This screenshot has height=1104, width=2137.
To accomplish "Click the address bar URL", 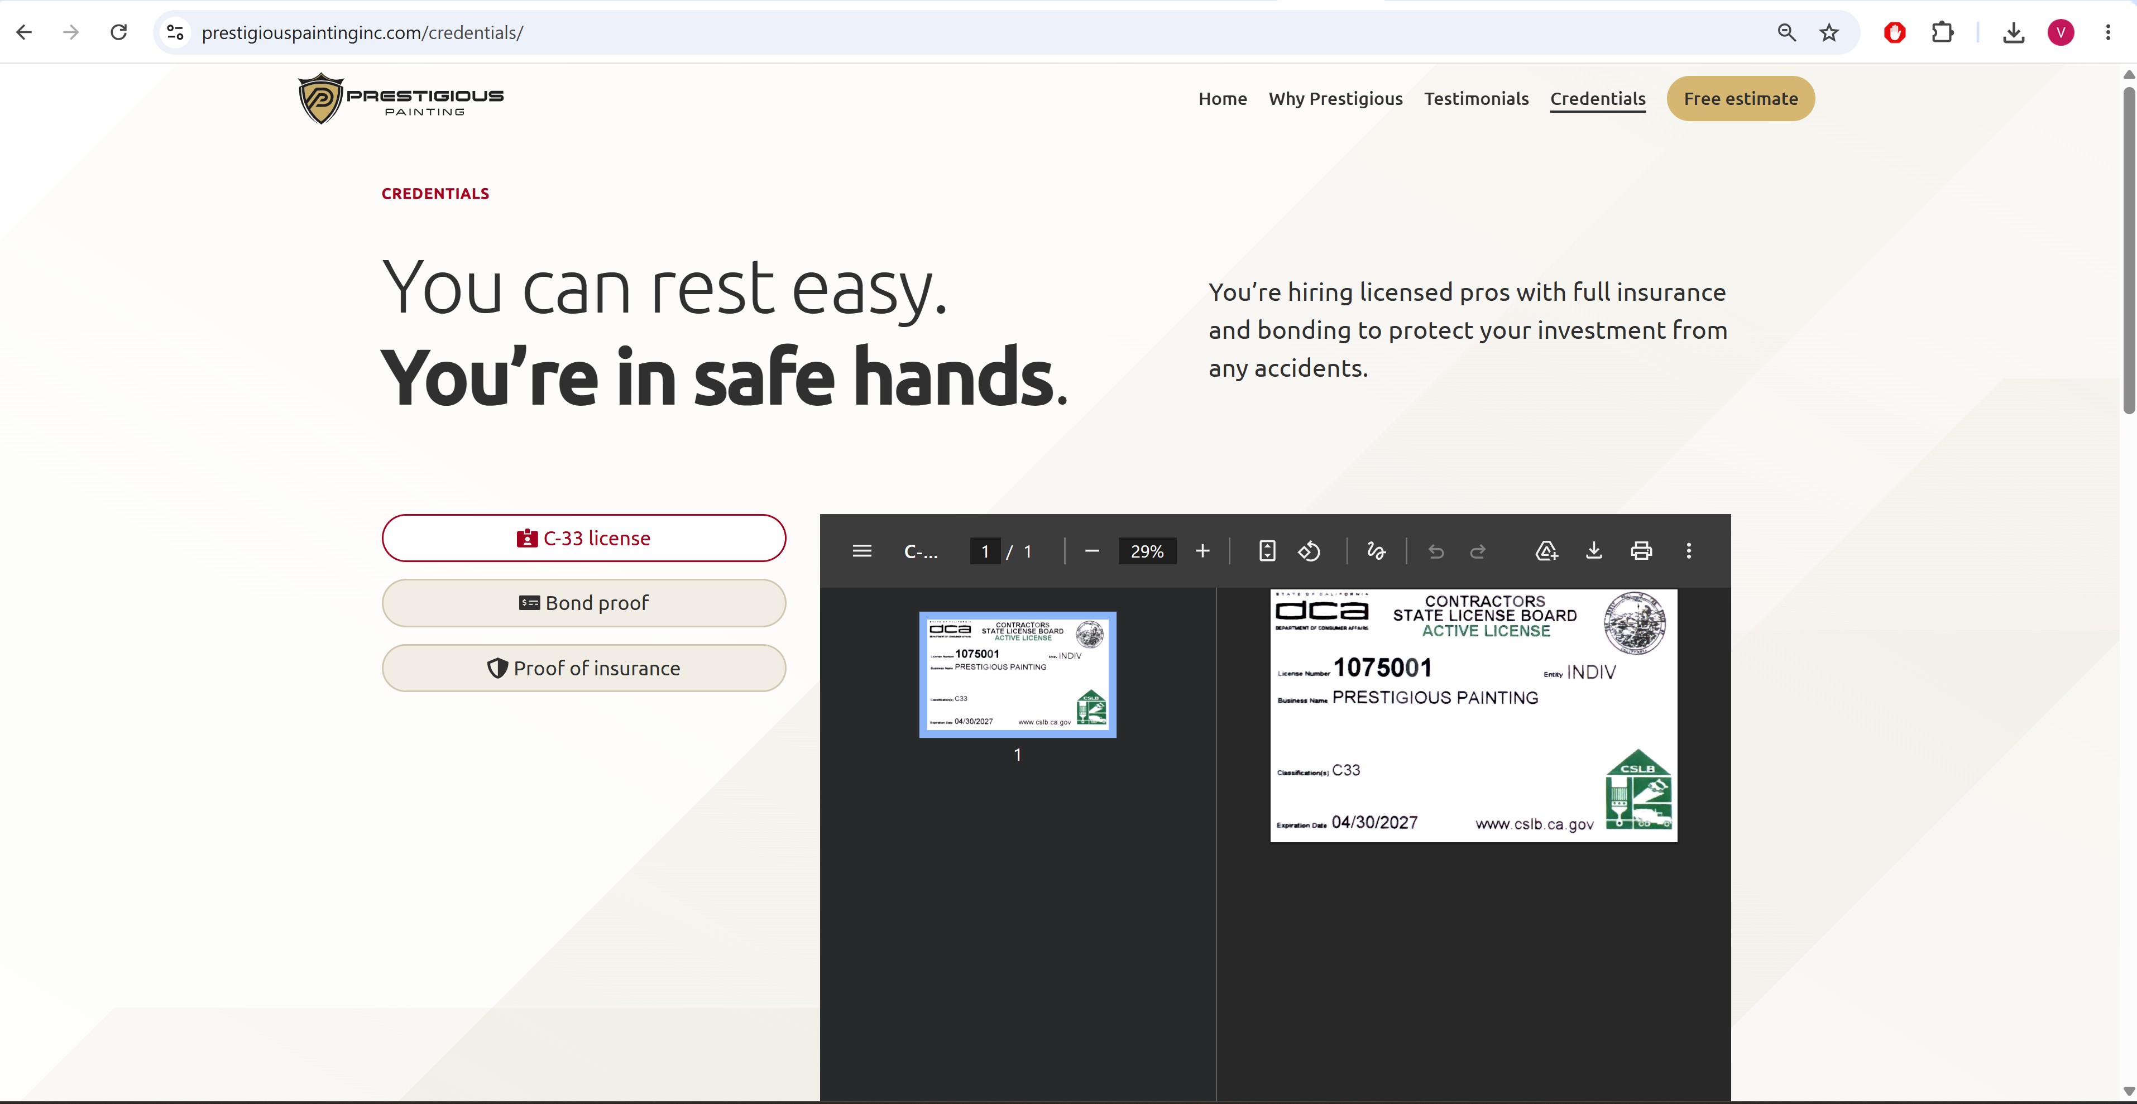I will (x=362, y=32).
